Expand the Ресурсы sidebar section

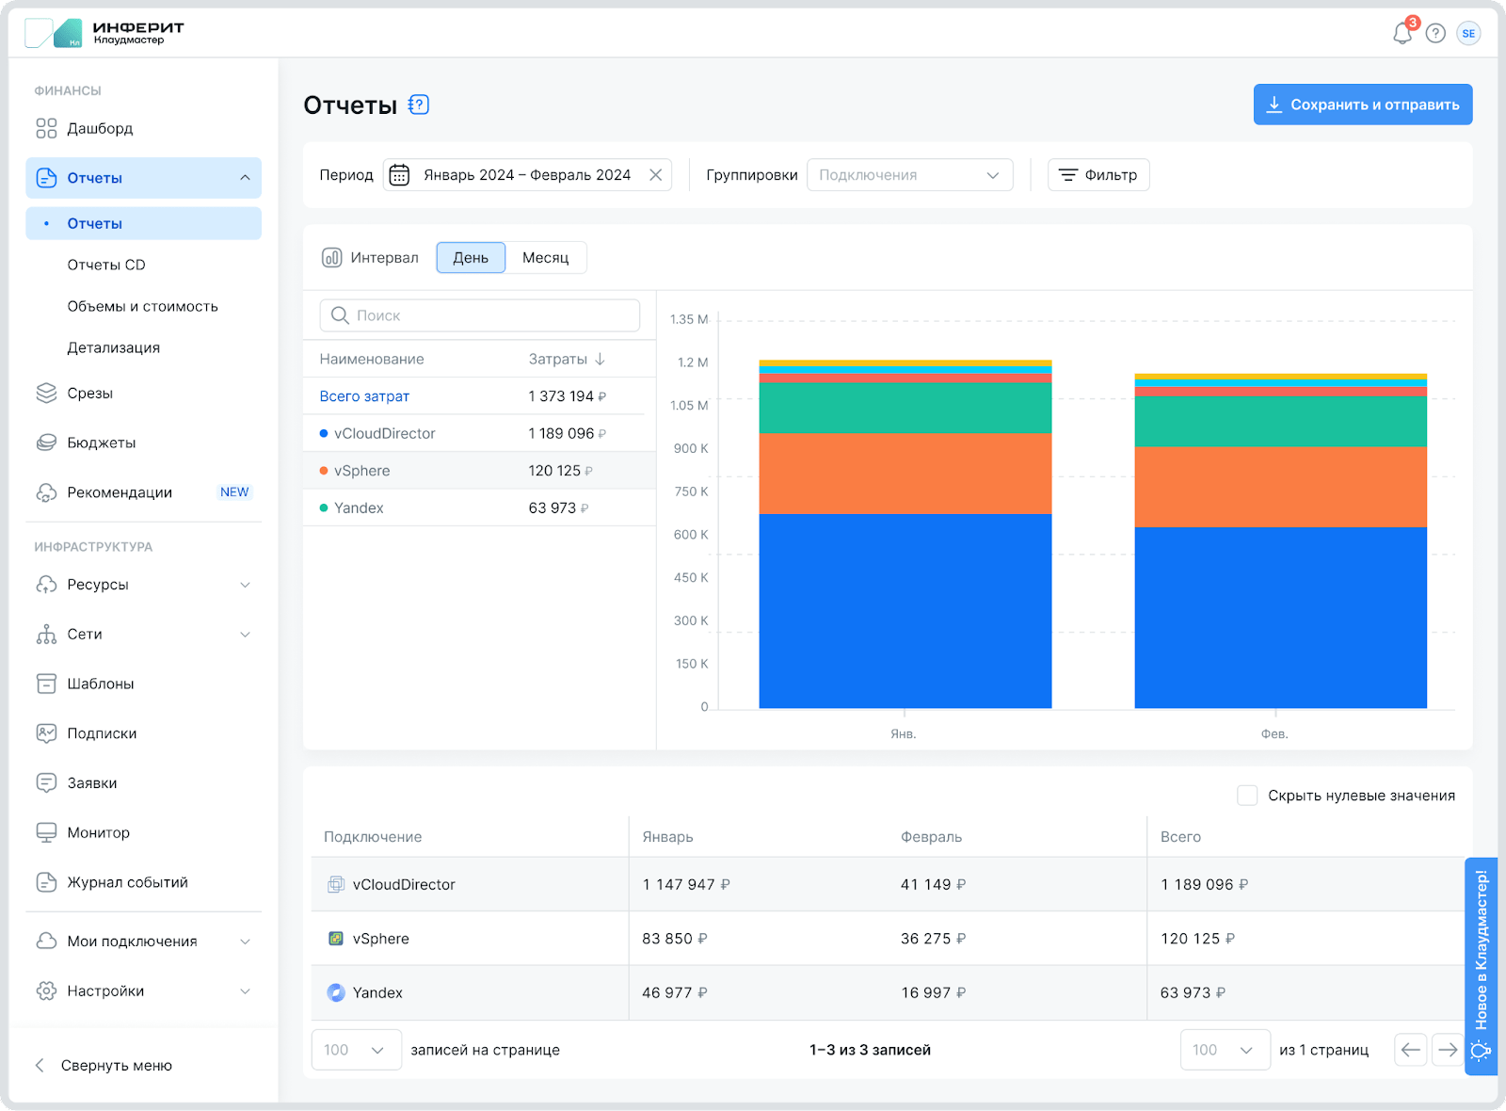pos(245,585)
